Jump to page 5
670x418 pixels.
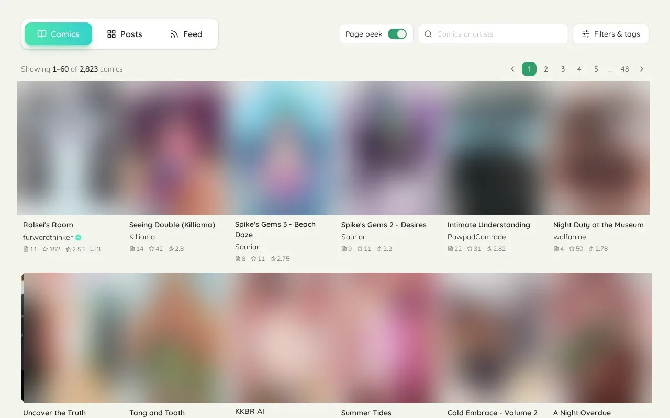point(596,69)
